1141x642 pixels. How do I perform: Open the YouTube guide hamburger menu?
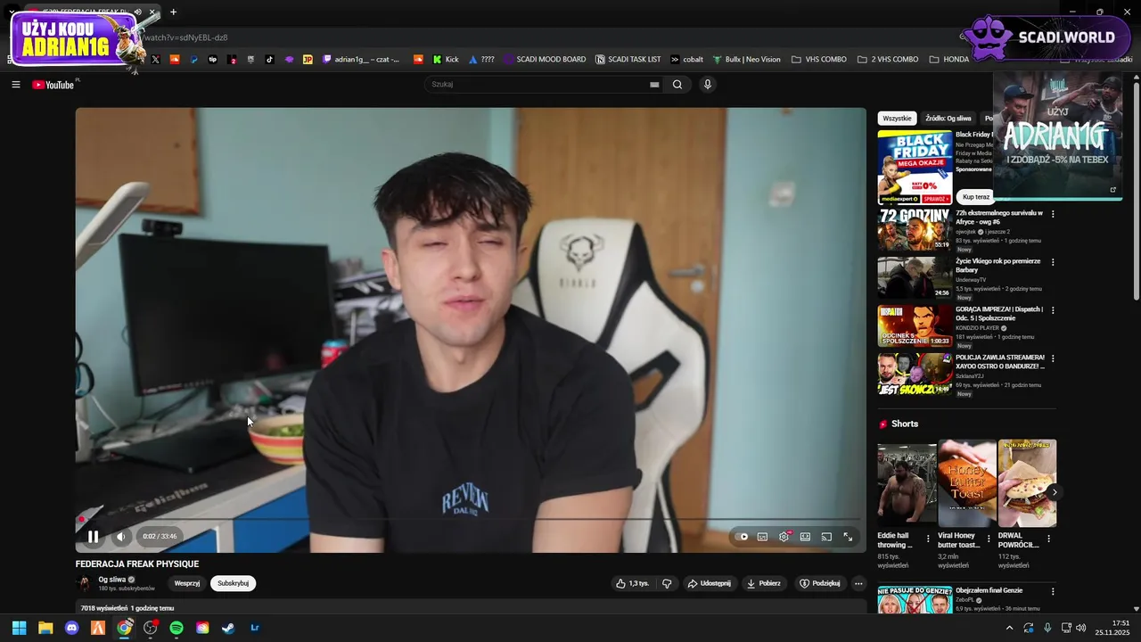pyautogui.click(x=16, y=85)
